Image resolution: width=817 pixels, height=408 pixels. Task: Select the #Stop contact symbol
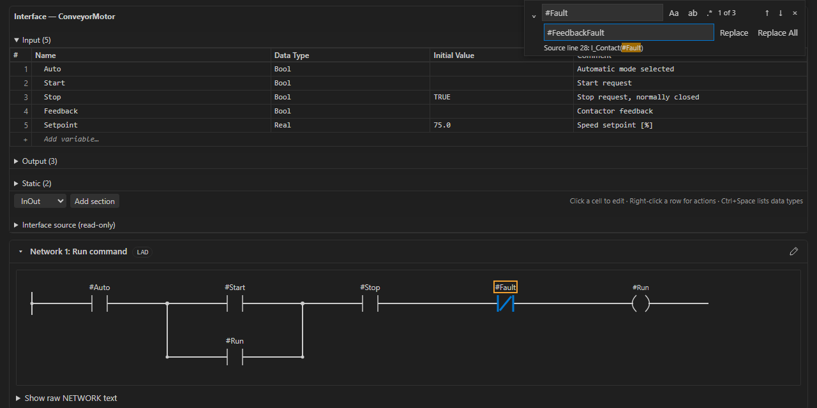370,303
